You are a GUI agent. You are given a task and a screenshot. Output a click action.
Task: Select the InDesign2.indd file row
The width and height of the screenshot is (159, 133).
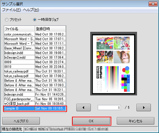(35, 58)
